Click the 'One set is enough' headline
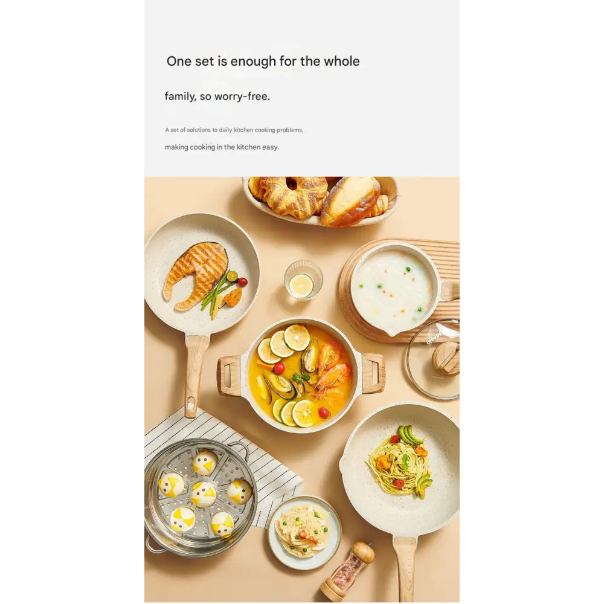Screen dimensions: 604x604 (263, 61)
